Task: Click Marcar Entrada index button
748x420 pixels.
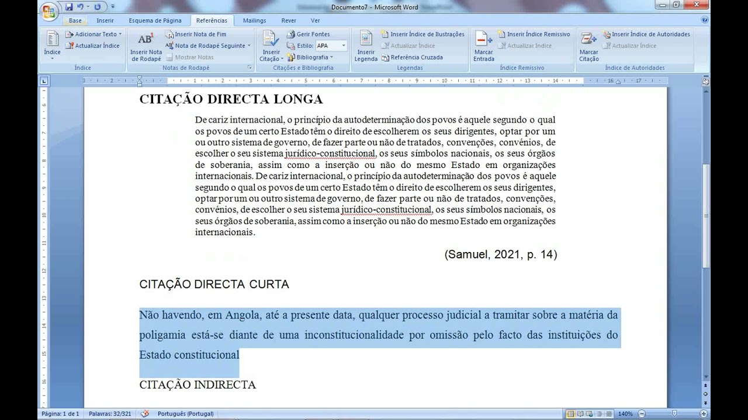Action: click(483, 47)
